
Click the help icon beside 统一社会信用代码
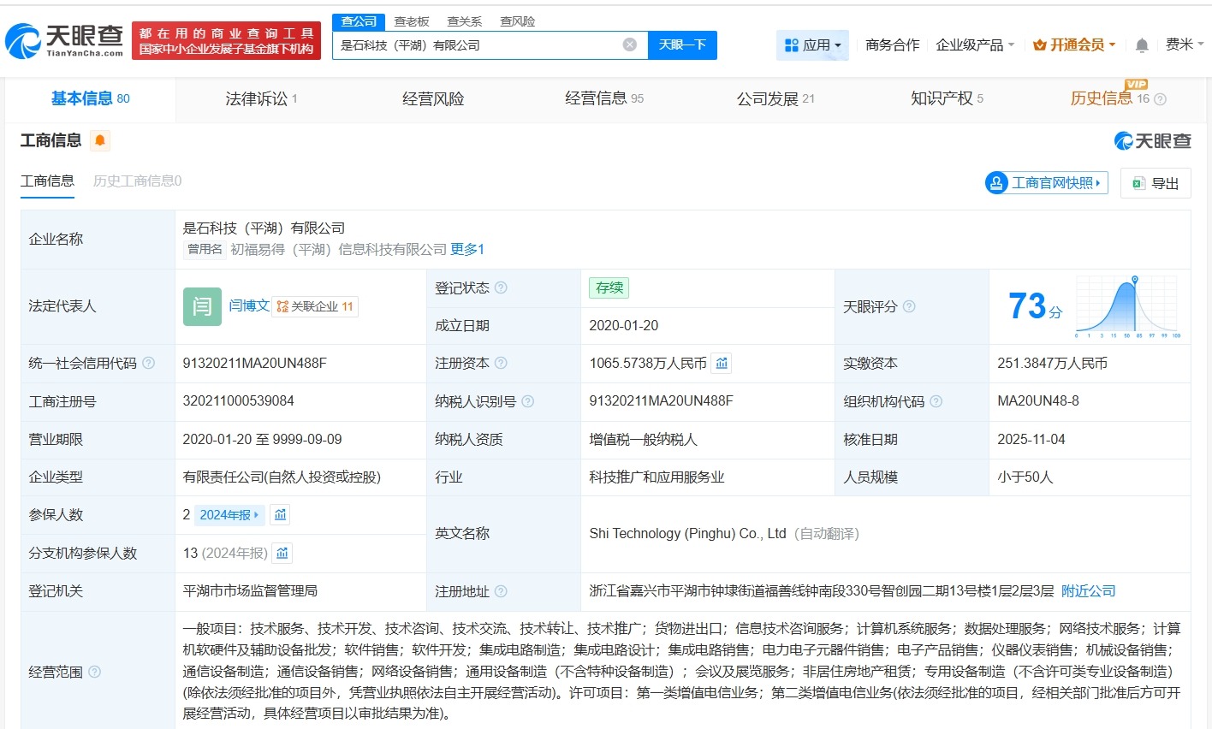point(148,363)
